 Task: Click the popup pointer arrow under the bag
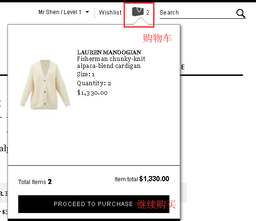coord(141,21)
